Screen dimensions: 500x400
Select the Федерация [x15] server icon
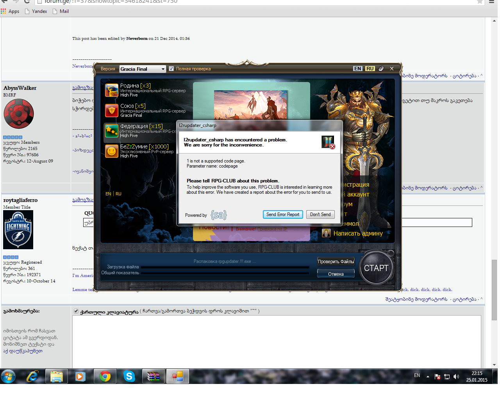[x=112, y=131]
